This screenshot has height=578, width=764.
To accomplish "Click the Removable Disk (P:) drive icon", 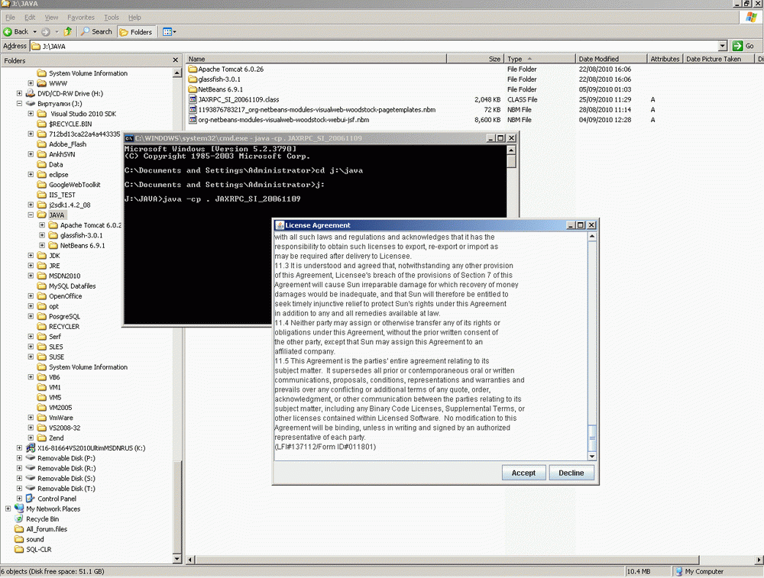I will [31, 458].
